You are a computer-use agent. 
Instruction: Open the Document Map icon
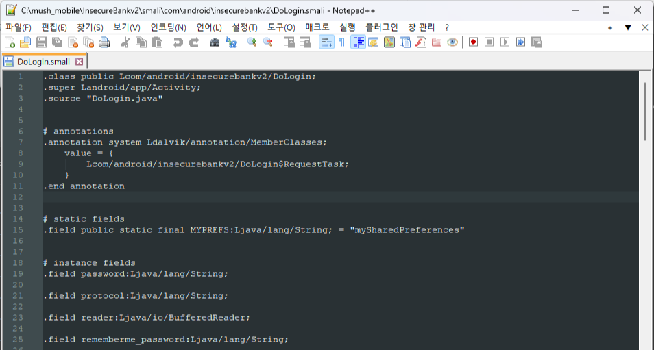click(389, 42)
